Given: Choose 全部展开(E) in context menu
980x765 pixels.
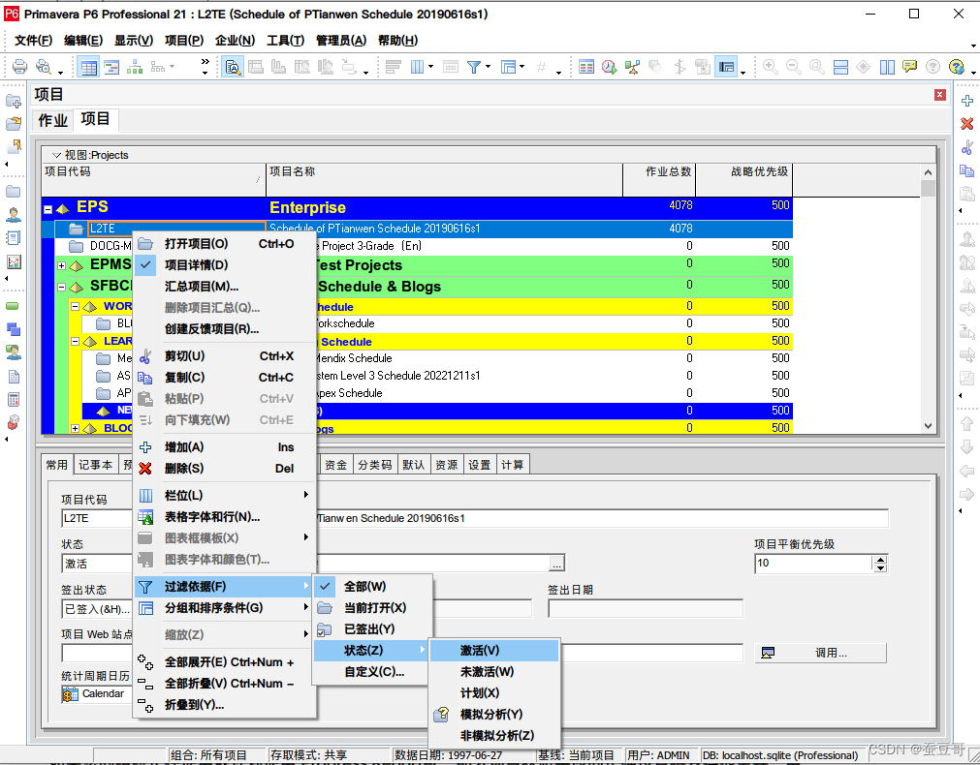Looking at the screenshot, I should coord(225,662).
